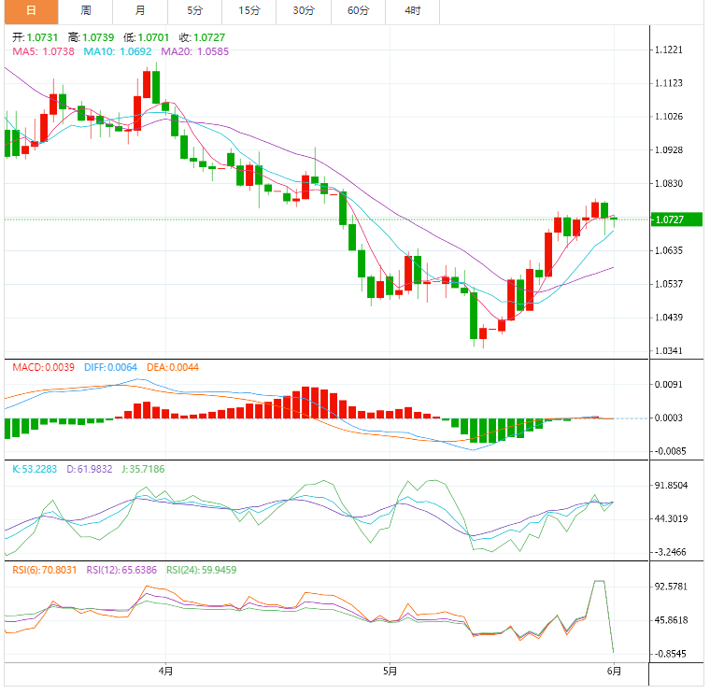
Task: Click the J: 35.7186 label
Action: (144, 470)
